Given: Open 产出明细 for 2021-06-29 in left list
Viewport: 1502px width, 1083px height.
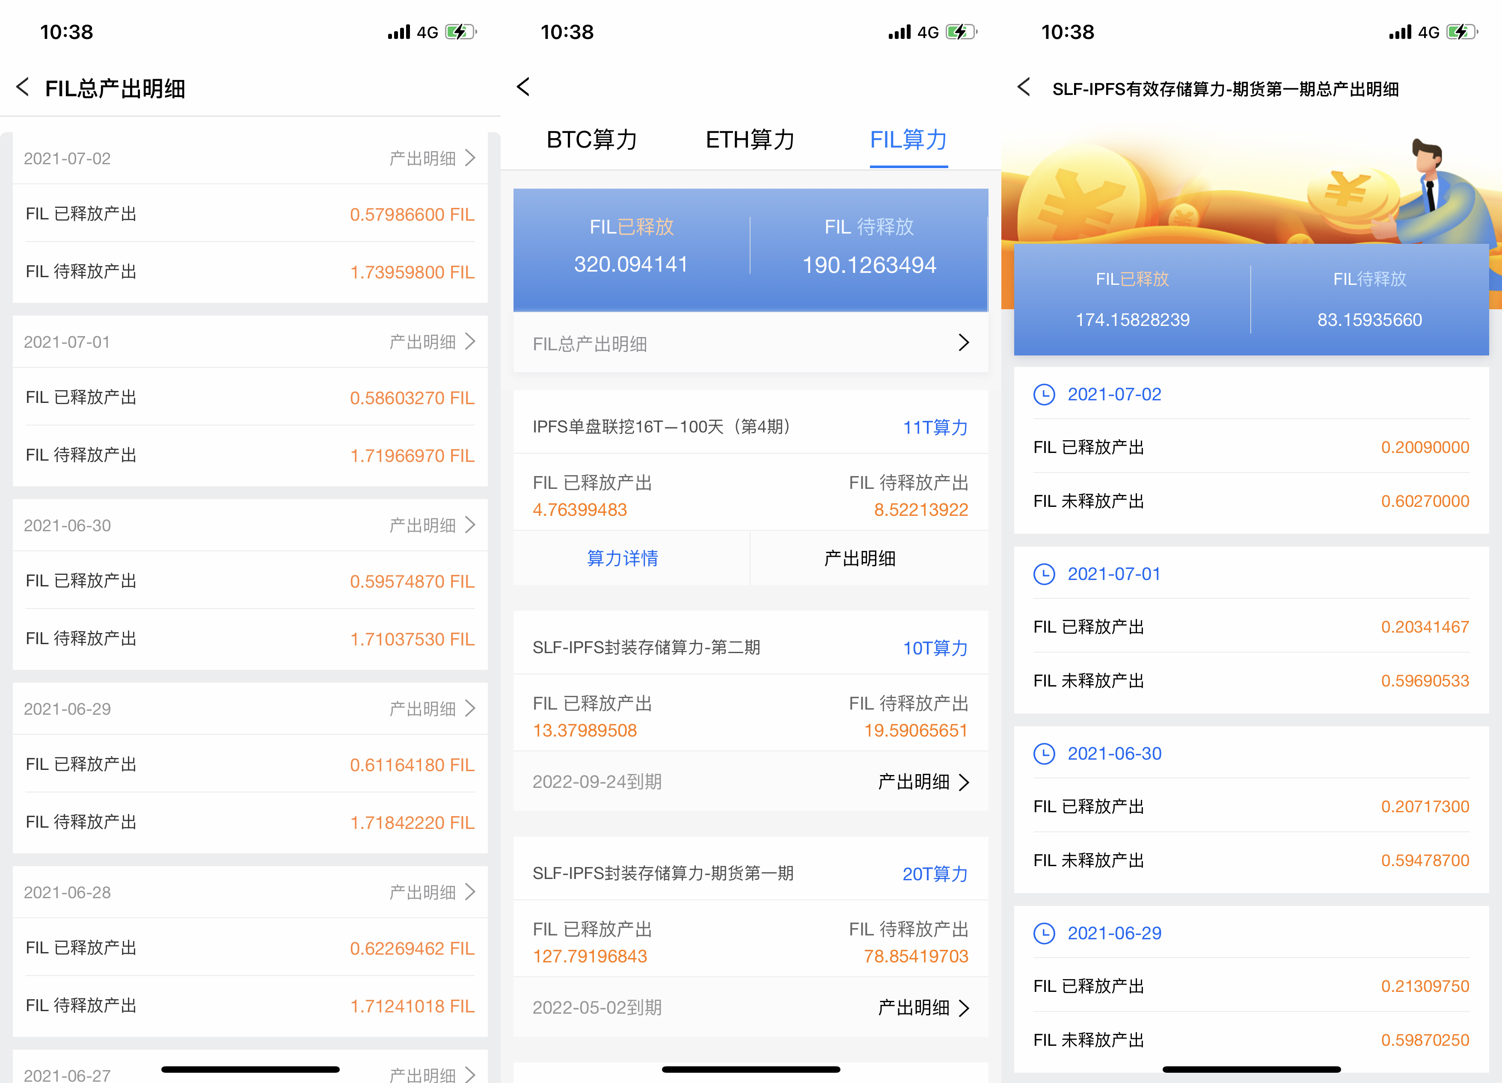Looking at the screenshot, I should coord(433,708).
